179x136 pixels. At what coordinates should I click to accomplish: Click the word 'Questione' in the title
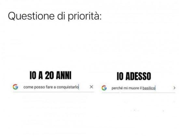(31, 16)
